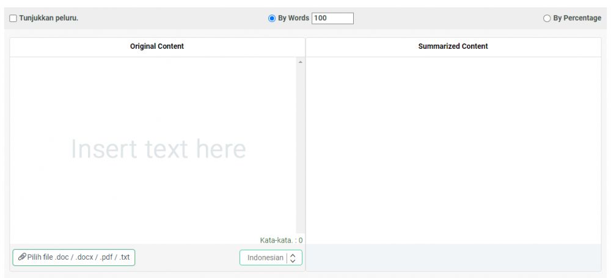611x278 pixels.
Task: Enable the Tunjukkan peluru checkbox
Action: coord(13,18)
